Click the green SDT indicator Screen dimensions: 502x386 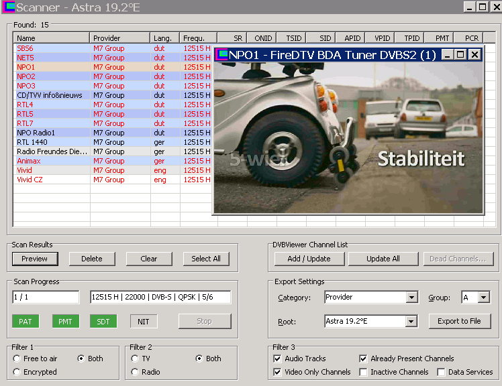[x=103, y=322]
